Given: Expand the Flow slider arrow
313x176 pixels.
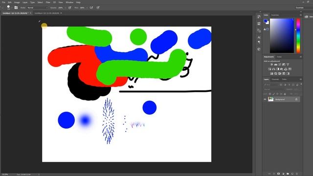Looking at the screenshot, I should point(87,8).
